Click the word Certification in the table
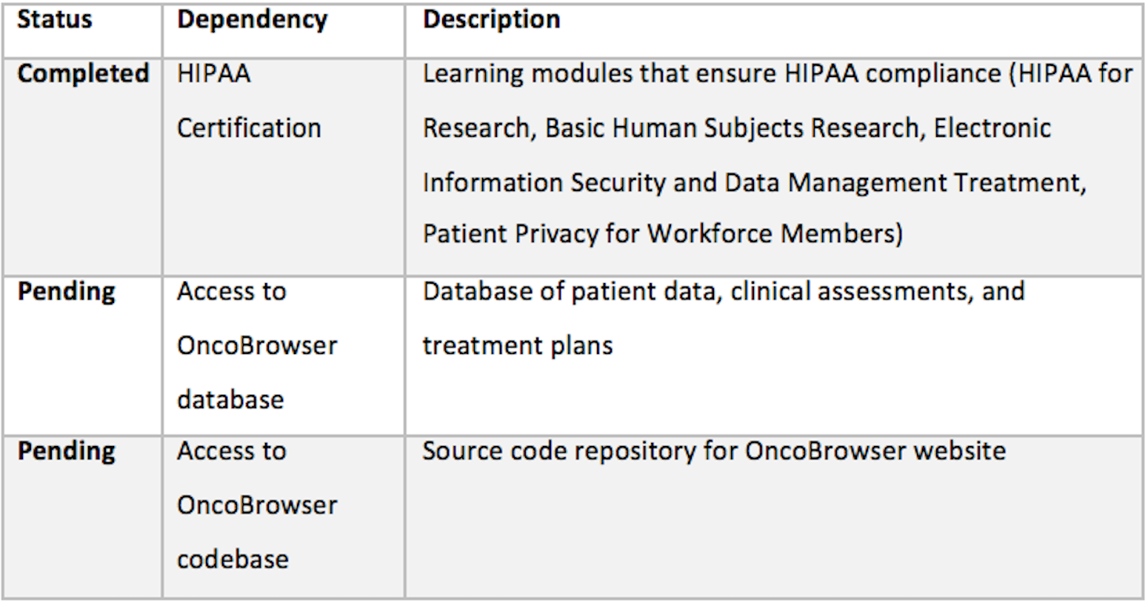The image size is (1148, 603). click(249, 128)
